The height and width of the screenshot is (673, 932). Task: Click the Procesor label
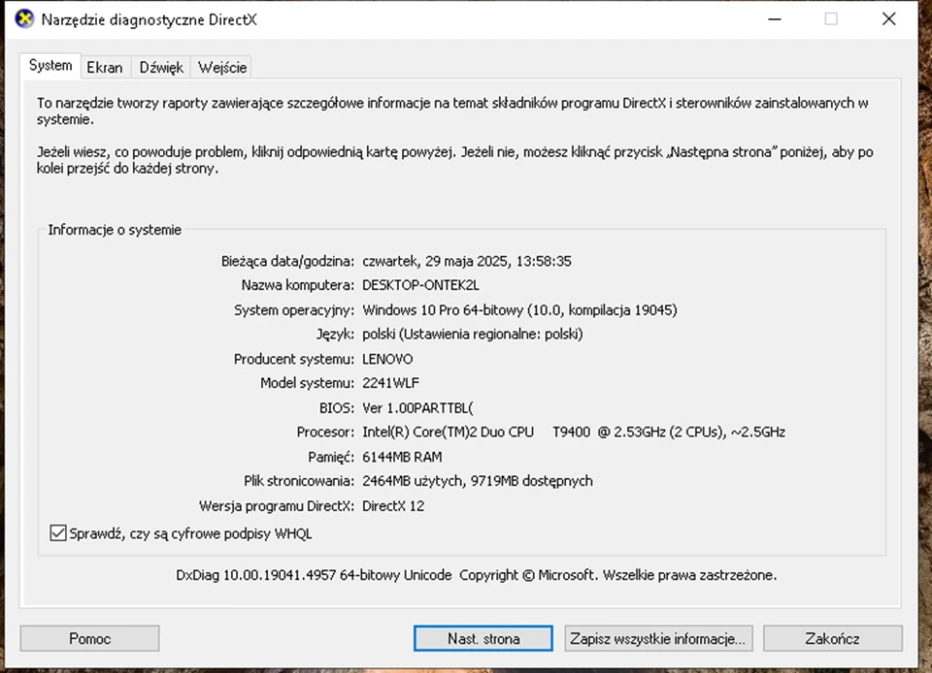[x=326, y=433]
